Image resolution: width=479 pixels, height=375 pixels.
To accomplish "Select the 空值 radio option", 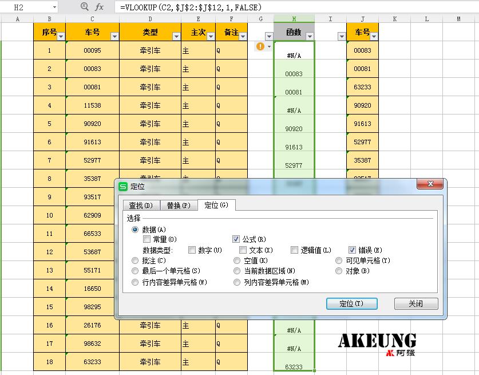I will coord(237,260).
